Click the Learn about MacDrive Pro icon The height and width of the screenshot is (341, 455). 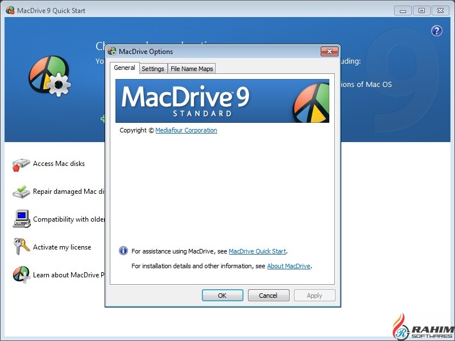click(x=22, y=275)
